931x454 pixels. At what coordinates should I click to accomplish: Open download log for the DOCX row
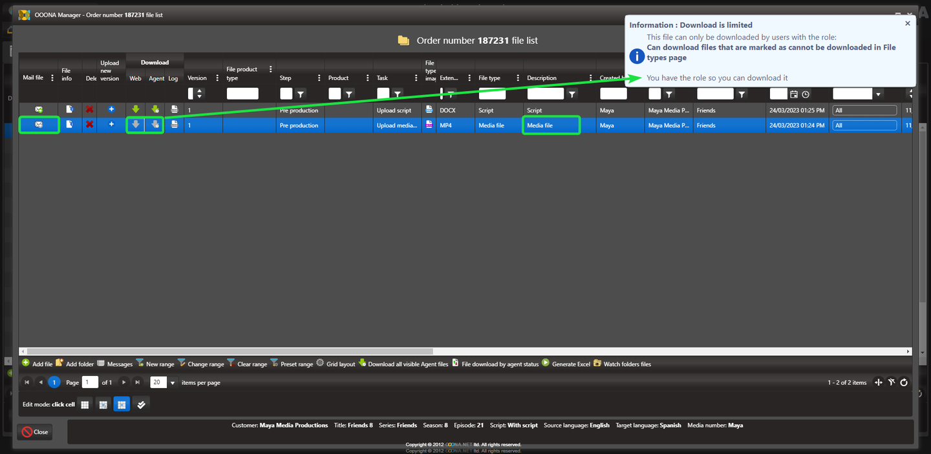coord(175,110)
